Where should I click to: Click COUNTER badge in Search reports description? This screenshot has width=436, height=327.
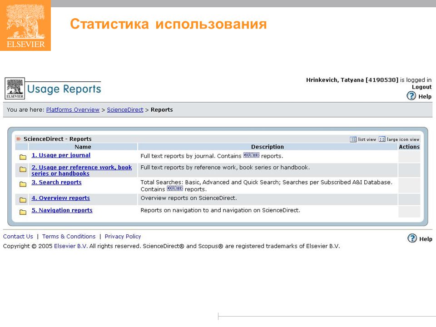tap(175, 188)
